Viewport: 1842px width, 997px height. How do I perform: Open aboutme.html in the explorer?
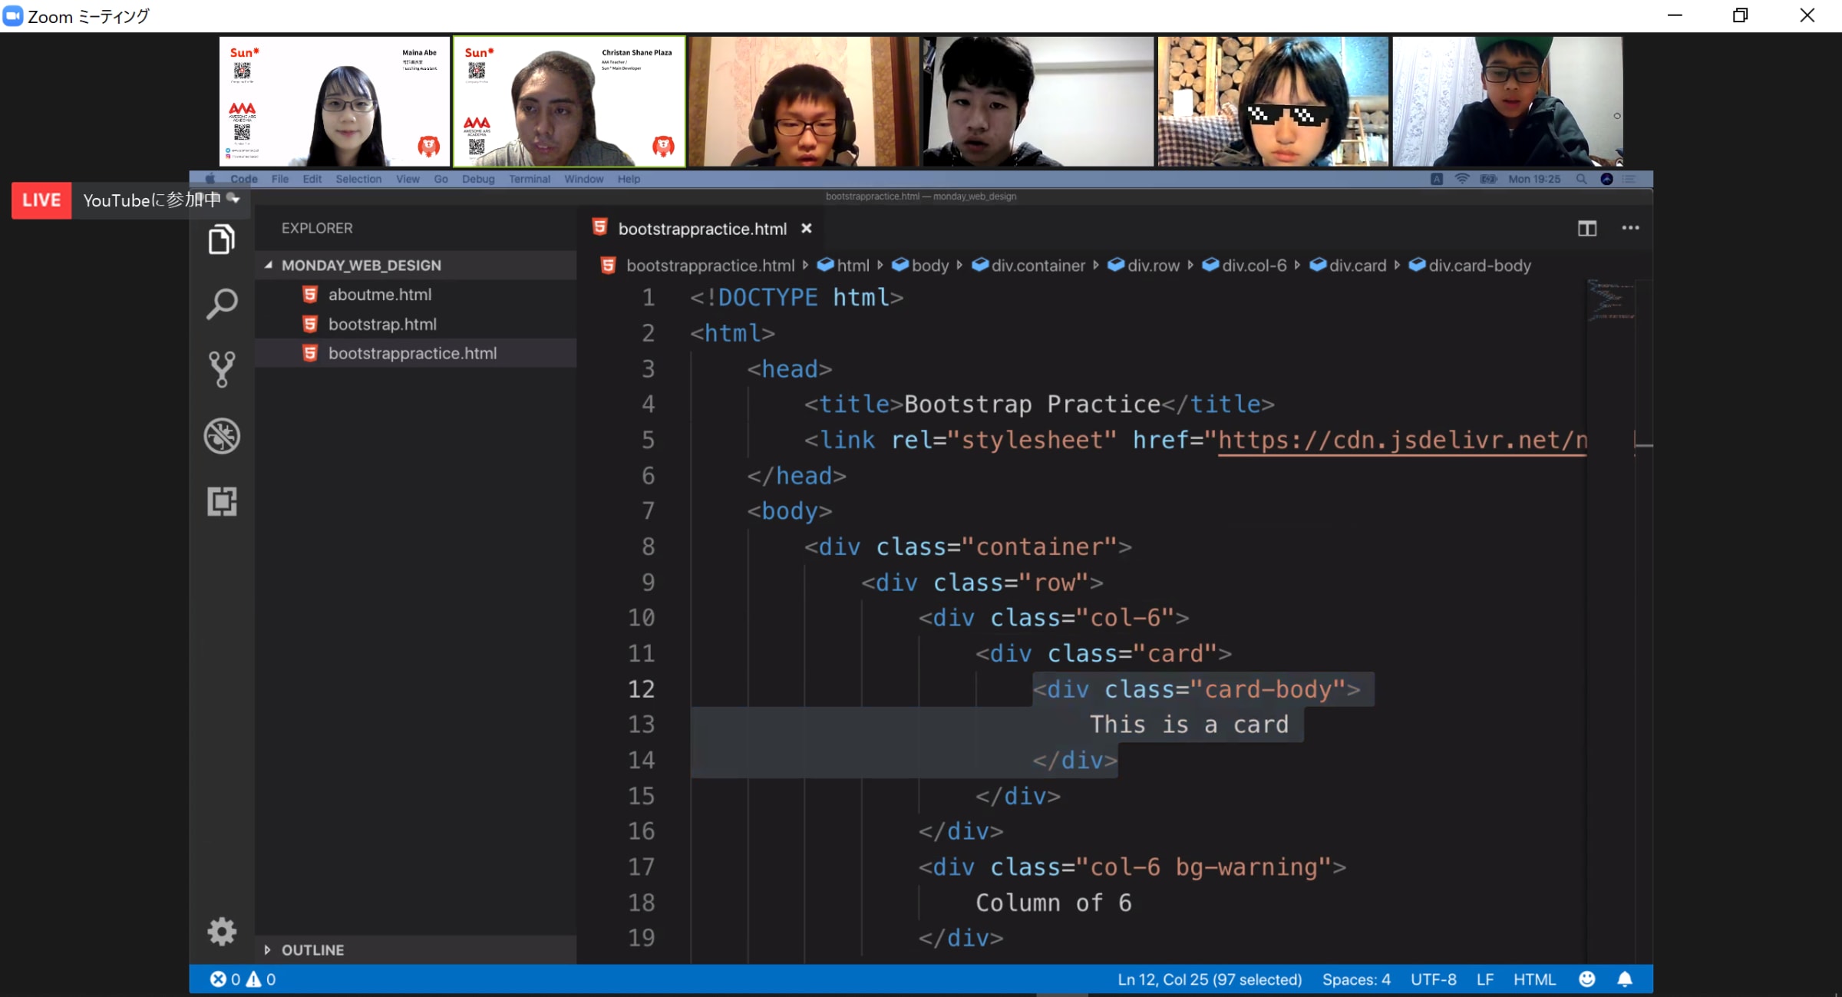click(x=380, y=295)
